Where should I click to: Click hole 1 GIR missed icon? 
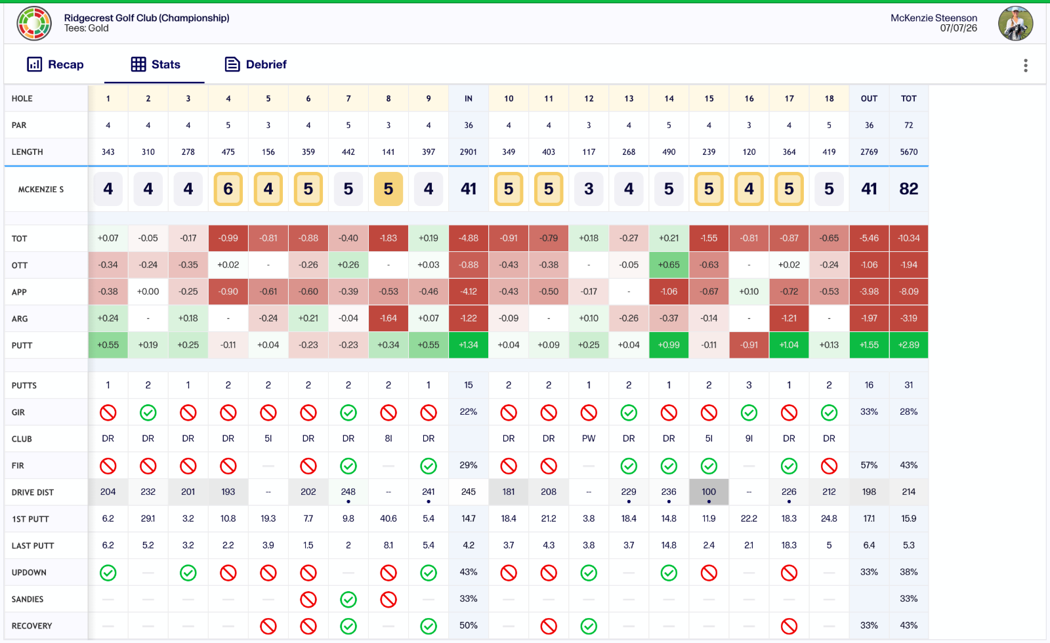coord(108,412)
